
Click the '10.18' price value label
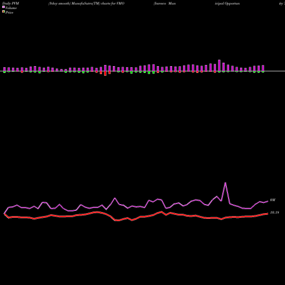point(274,213)
